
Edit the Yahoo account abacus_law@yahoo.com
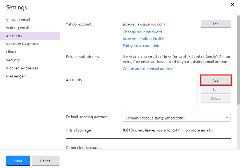[216, 24]
